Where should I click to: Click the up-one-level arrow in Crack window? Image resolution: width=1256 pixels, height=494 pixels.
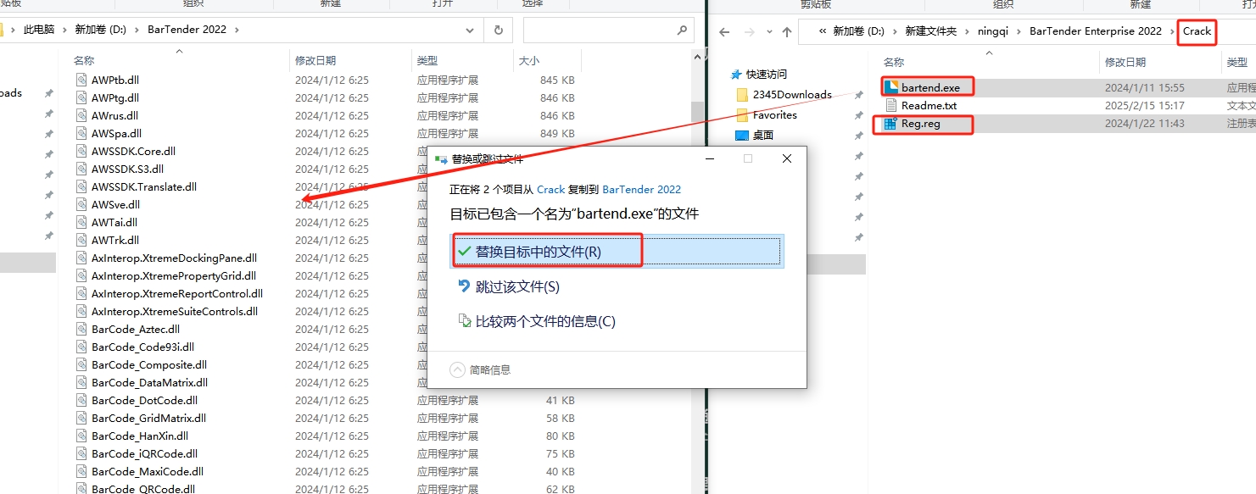point(787,32)
